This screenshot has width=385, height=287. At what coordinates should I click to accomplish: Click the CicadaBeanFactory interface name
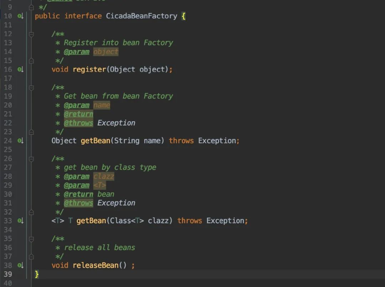(x=142, y=16)
